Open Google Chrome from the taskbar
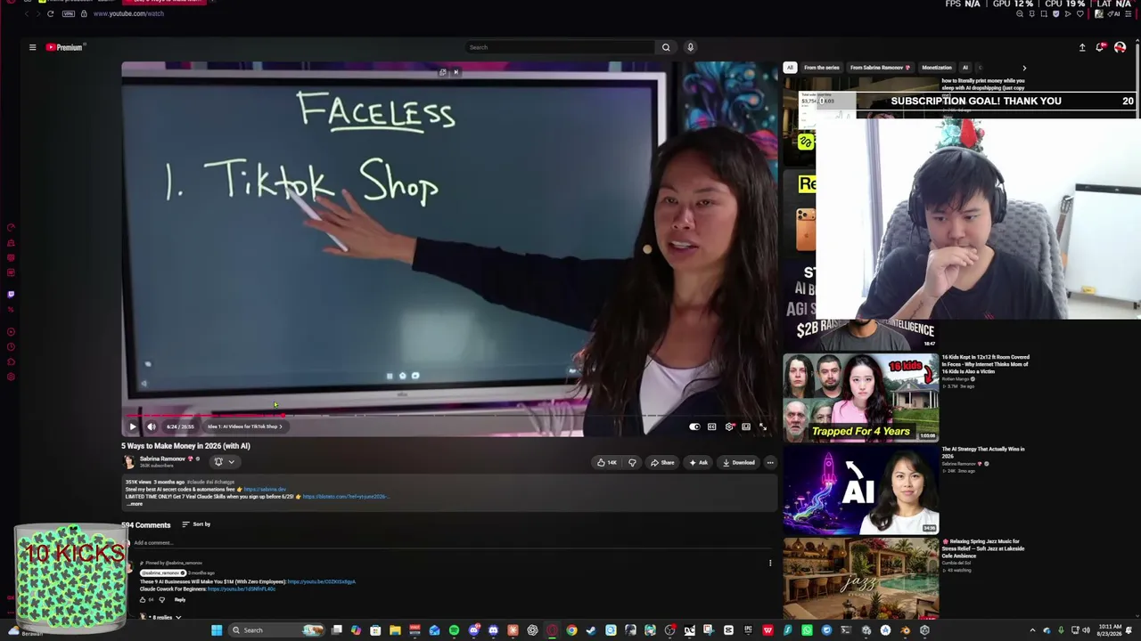The height and width of the screenshot is (641, 1141). coord(571,630)
